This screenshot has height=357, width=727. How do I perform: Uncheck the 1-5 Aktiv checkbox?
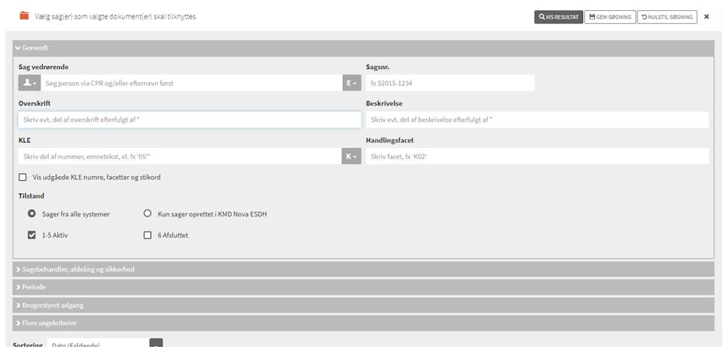click(32, 235)
